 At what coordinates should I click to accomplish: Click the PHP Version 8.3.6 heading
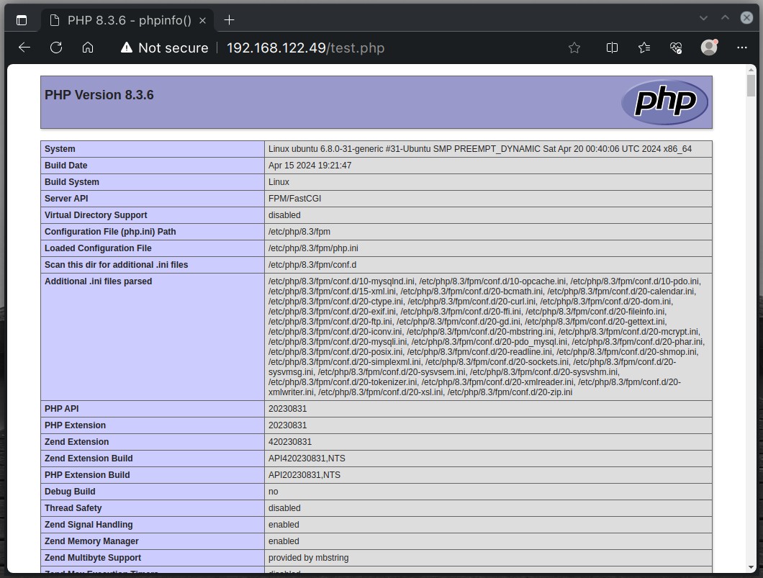(99, 95)
